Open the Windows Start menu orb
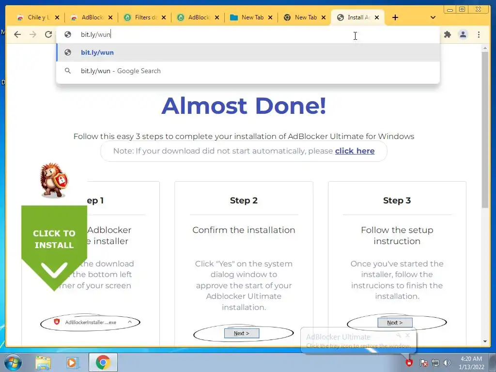496x372 pixels. pos(13,362)
